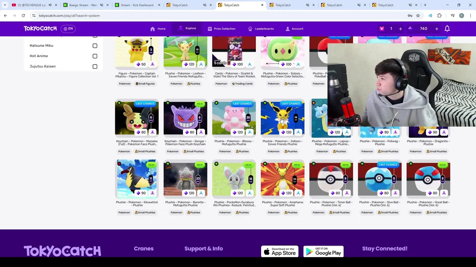
Task: Open the Account nav item
Action: 294,29
